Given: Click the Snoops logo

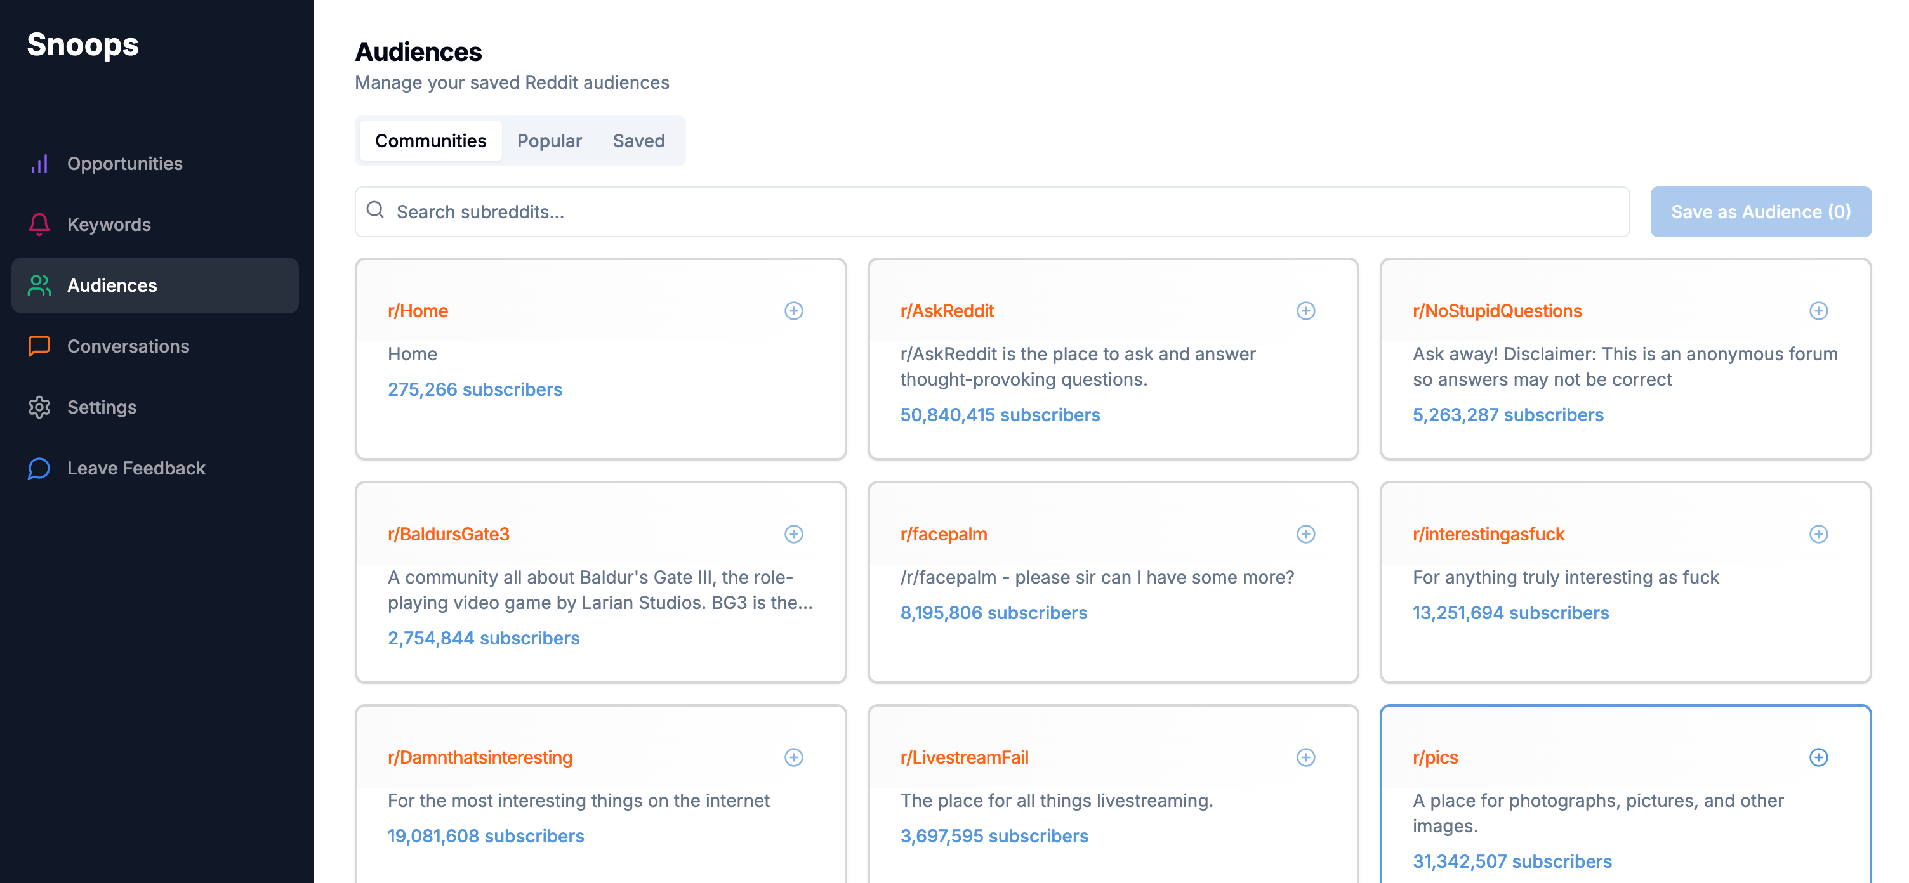Looking at the screenshot, I should (83, 44).
